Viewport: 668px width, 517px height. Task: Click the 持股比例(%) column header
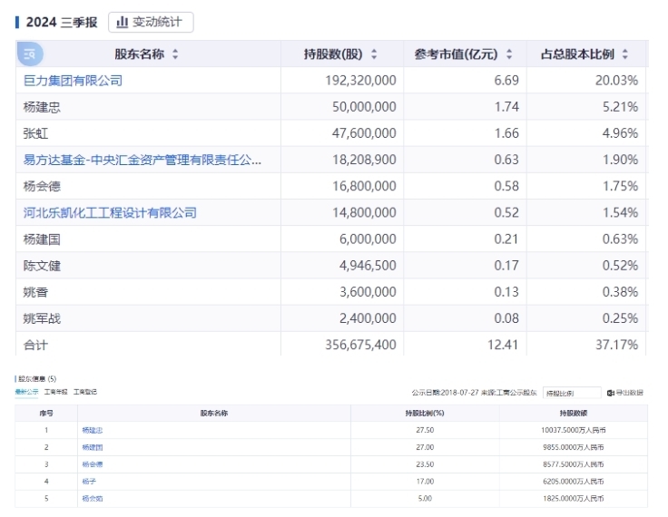(425, 413)
